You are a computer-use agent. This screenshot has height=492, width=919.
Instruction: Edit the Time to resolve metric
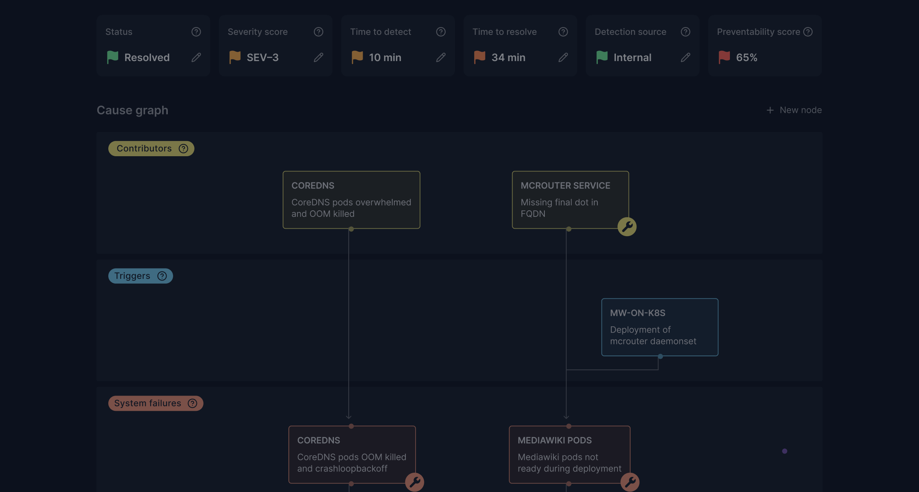point(563,57)
